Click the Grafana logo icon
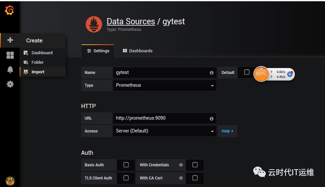Viewport: 325px width, 187px height. [x=10, y=11]
